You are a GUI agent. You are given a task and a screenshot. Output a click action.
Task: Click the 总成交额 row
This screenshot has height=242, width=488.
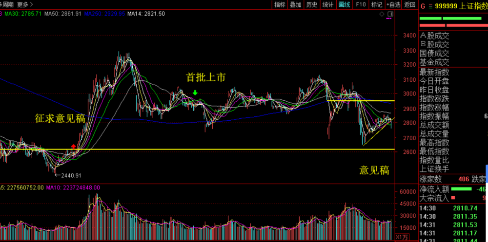[x=434, y=125]
